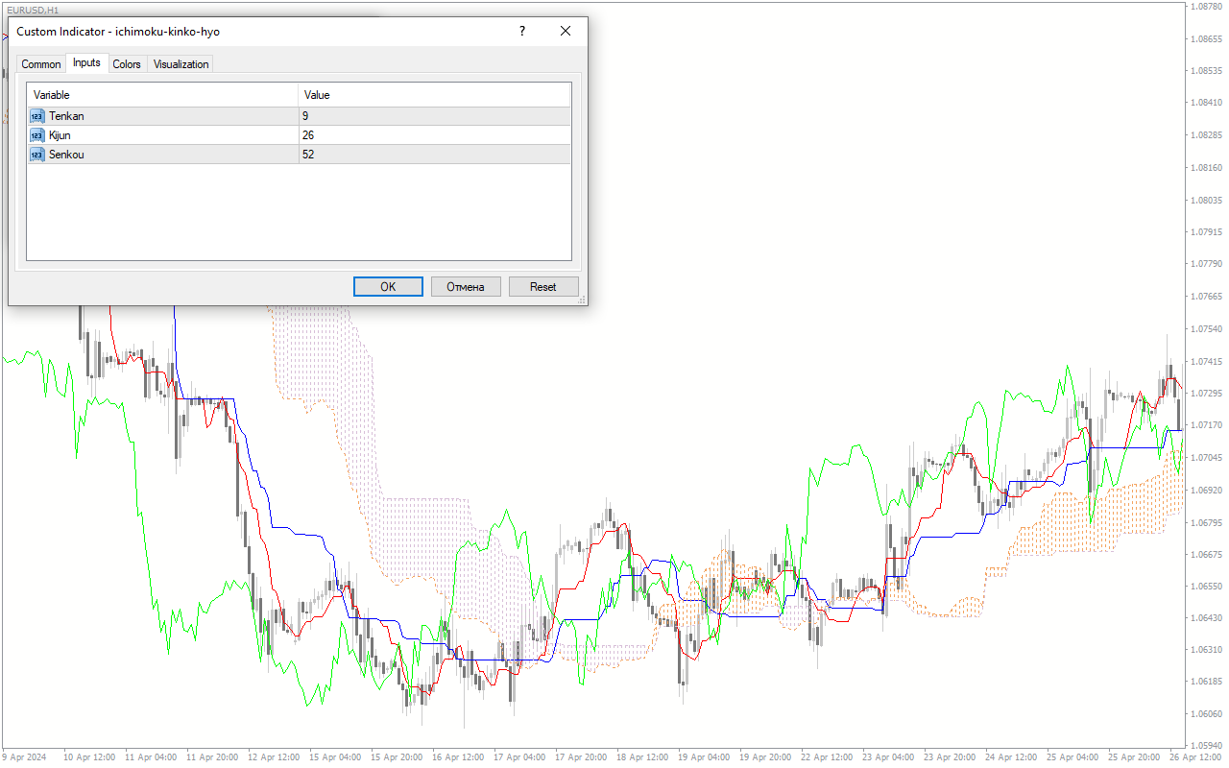Click the Variable column header
The width and height of the screenshot is (1229, 768).
[x=162, y=95]
